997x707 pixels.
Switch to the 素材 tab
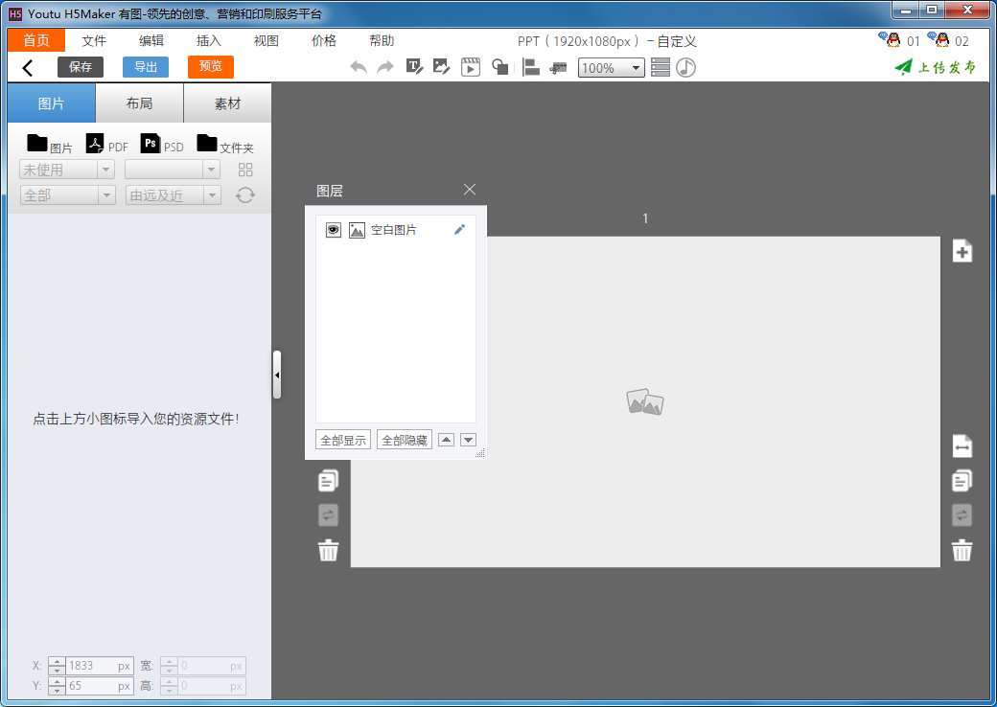click(227, 103)
